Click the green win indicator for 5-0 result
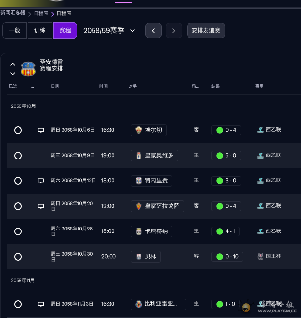The image size is (301, 318). point(220,156)
